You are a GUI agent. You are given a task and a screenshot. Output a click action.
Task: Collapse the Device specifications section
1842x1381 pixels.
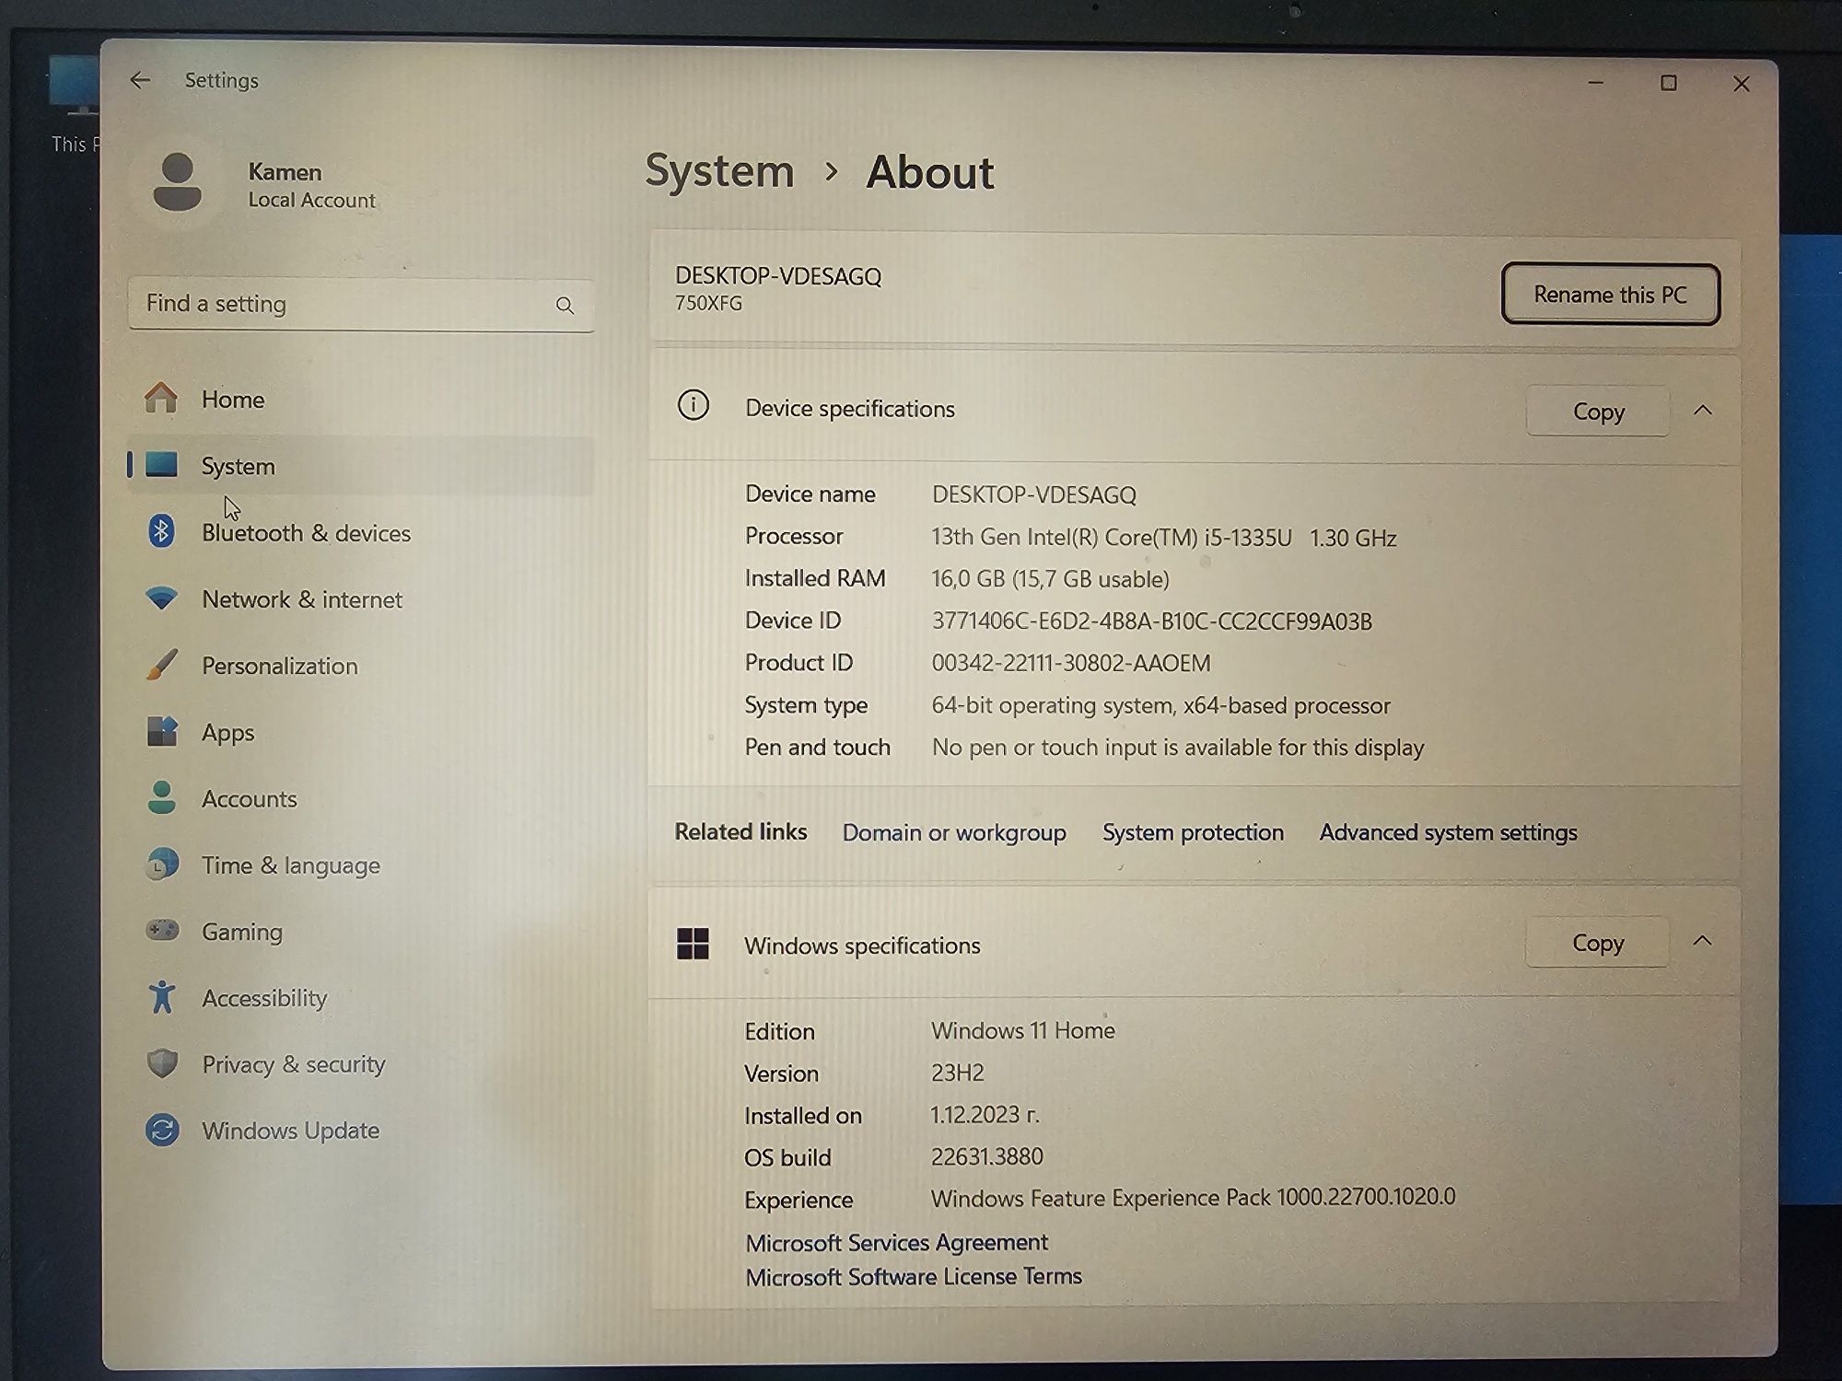[1703, 410]
